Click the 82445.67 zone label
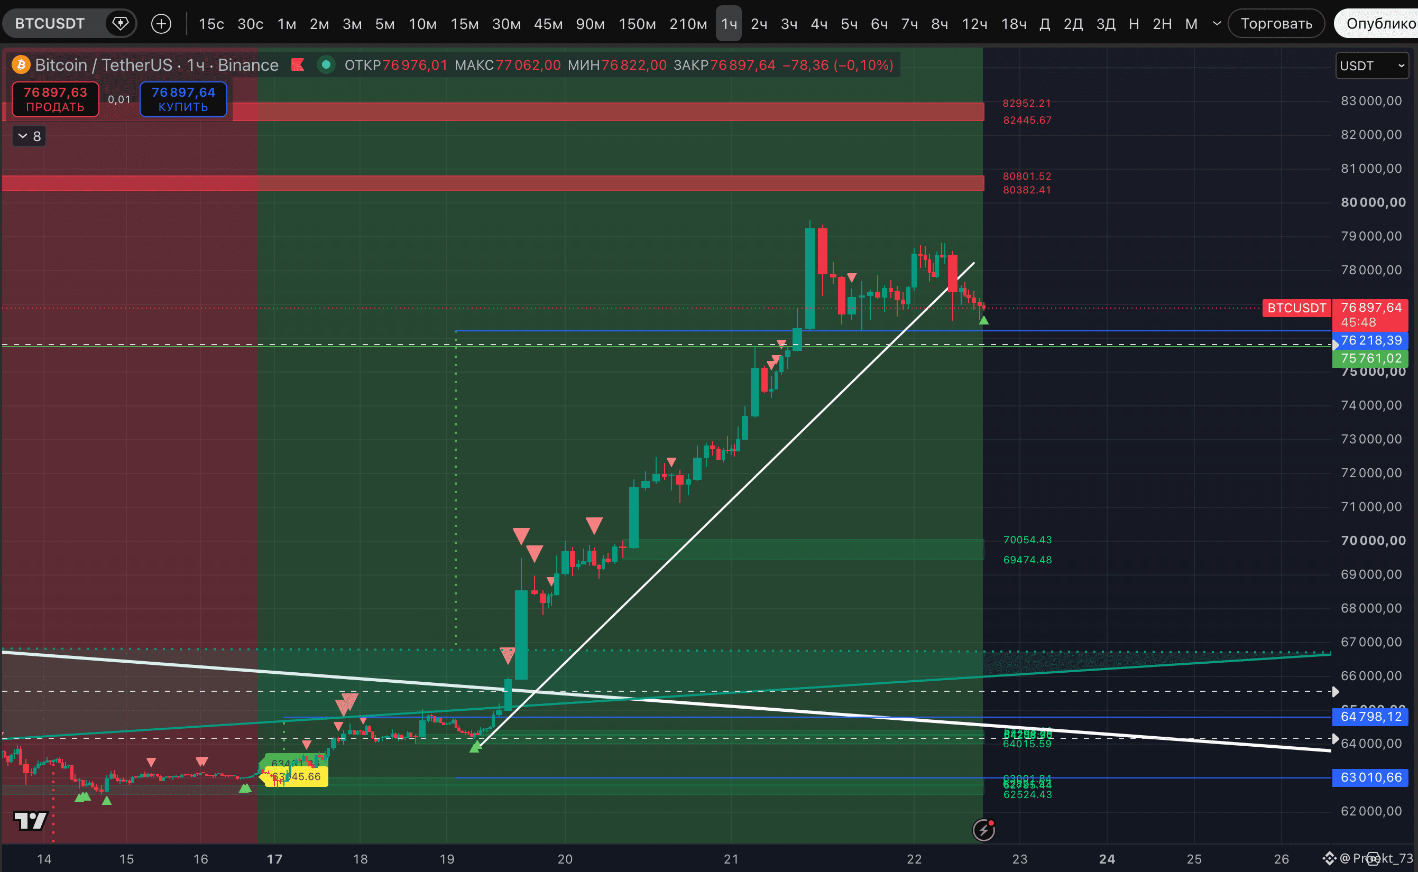 (x=1027, y=120)
